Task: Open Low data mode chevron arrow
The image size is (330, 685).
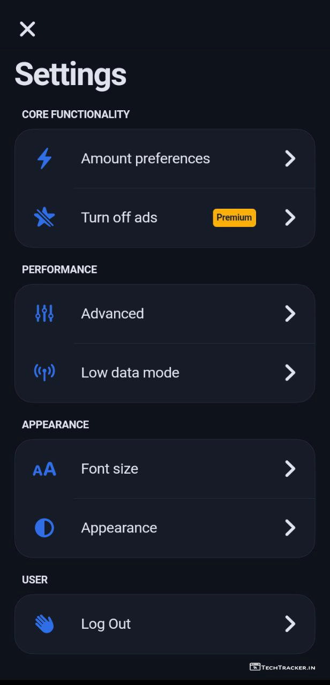Action: pyautogui.click(x=290, y=372)
